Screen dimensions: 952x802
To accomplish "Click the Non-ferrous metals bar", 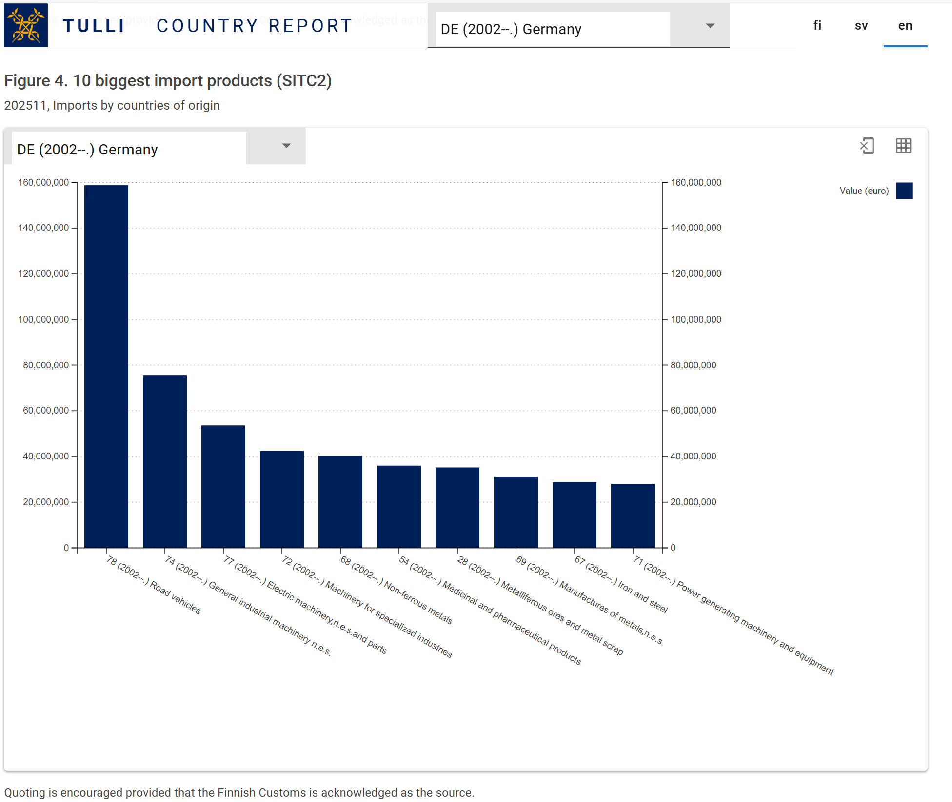I will click(340, 501).
